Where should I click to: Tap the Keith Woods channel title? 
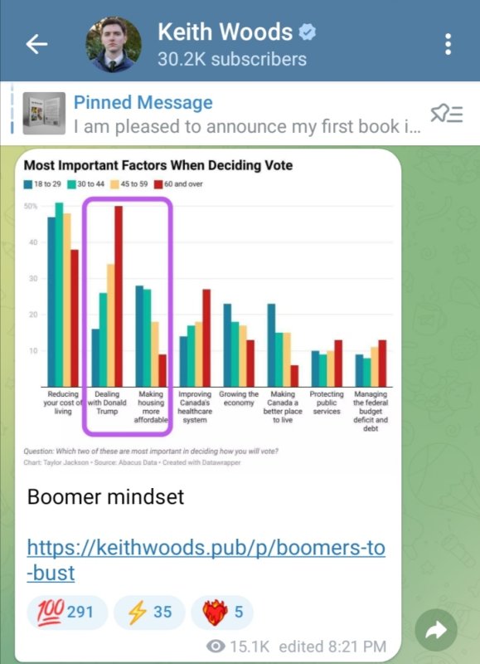(225, 32)
